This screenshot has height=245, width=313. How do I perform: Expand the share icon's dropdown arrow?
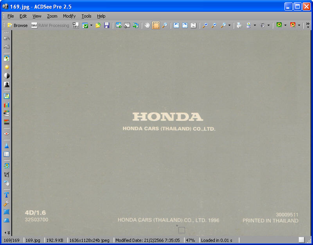click(x=255, y=25)
